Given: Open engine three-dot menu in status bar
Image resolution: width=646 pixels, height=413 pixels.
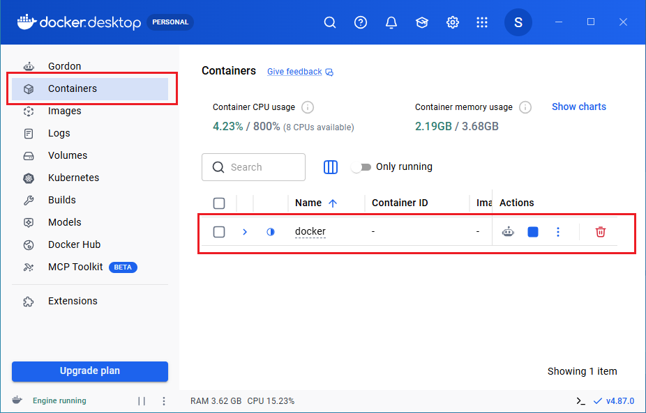Looking at the screenshot, I should coord(163,401).
